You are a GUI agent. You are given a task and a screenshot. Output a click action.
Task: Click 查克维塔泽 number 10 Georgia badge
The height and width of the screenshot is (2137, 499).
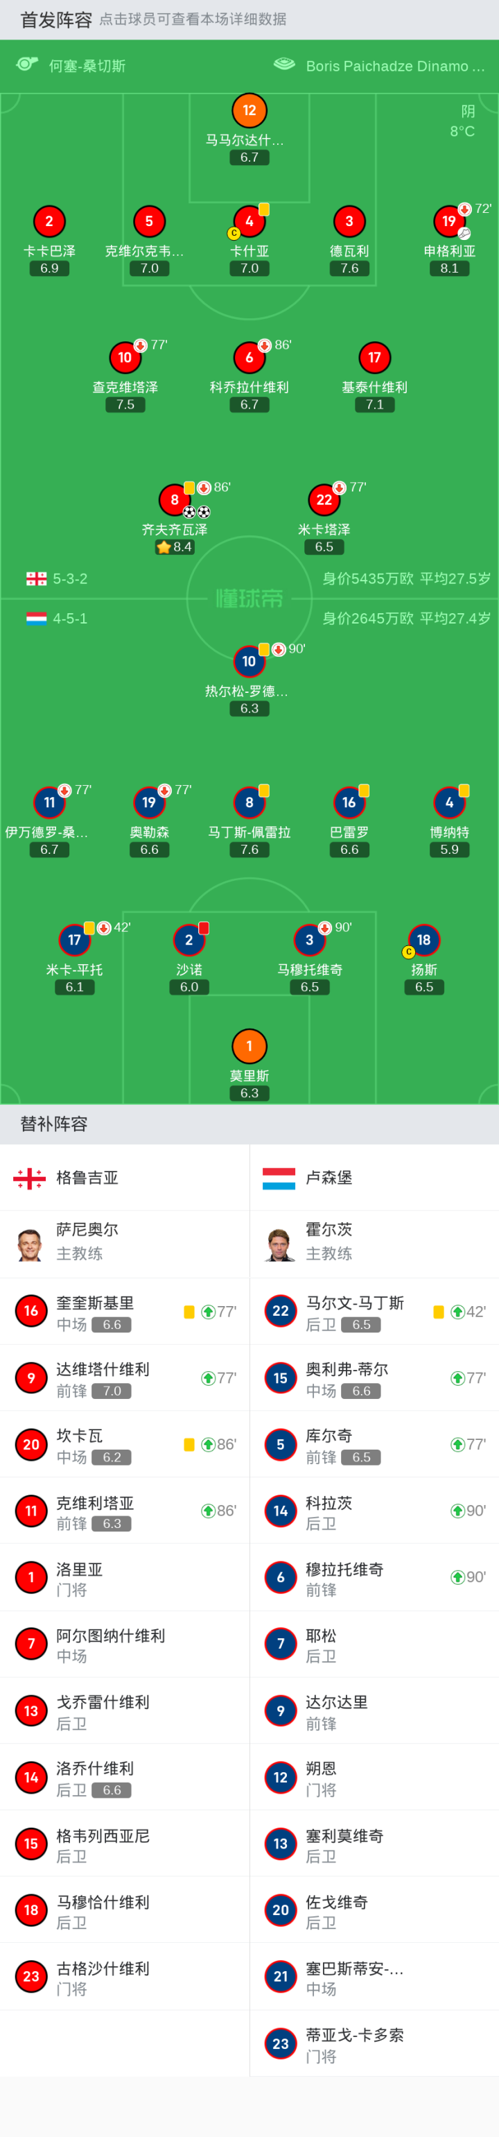(x=125, y=357)
